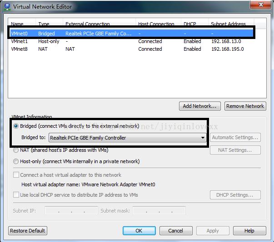Image resolution: width=274 pixels, height=242 pixels.
Task: Click the 192.168.13.0 subnet address cell
Action: [x=226, y=41]
